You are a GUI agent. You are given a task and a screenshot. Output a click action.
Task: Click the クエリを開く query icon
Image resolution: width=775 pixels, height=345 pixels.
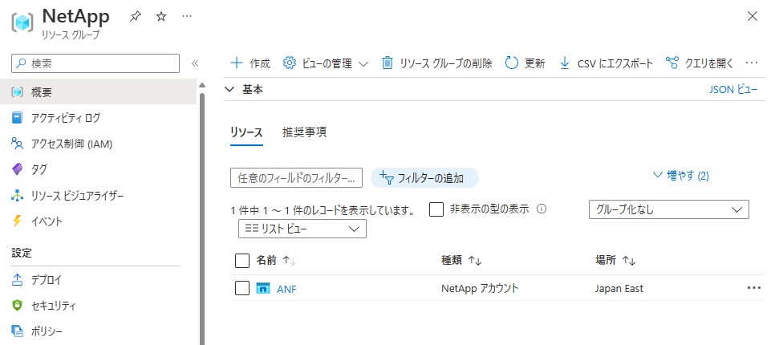(x=672, y=63)
